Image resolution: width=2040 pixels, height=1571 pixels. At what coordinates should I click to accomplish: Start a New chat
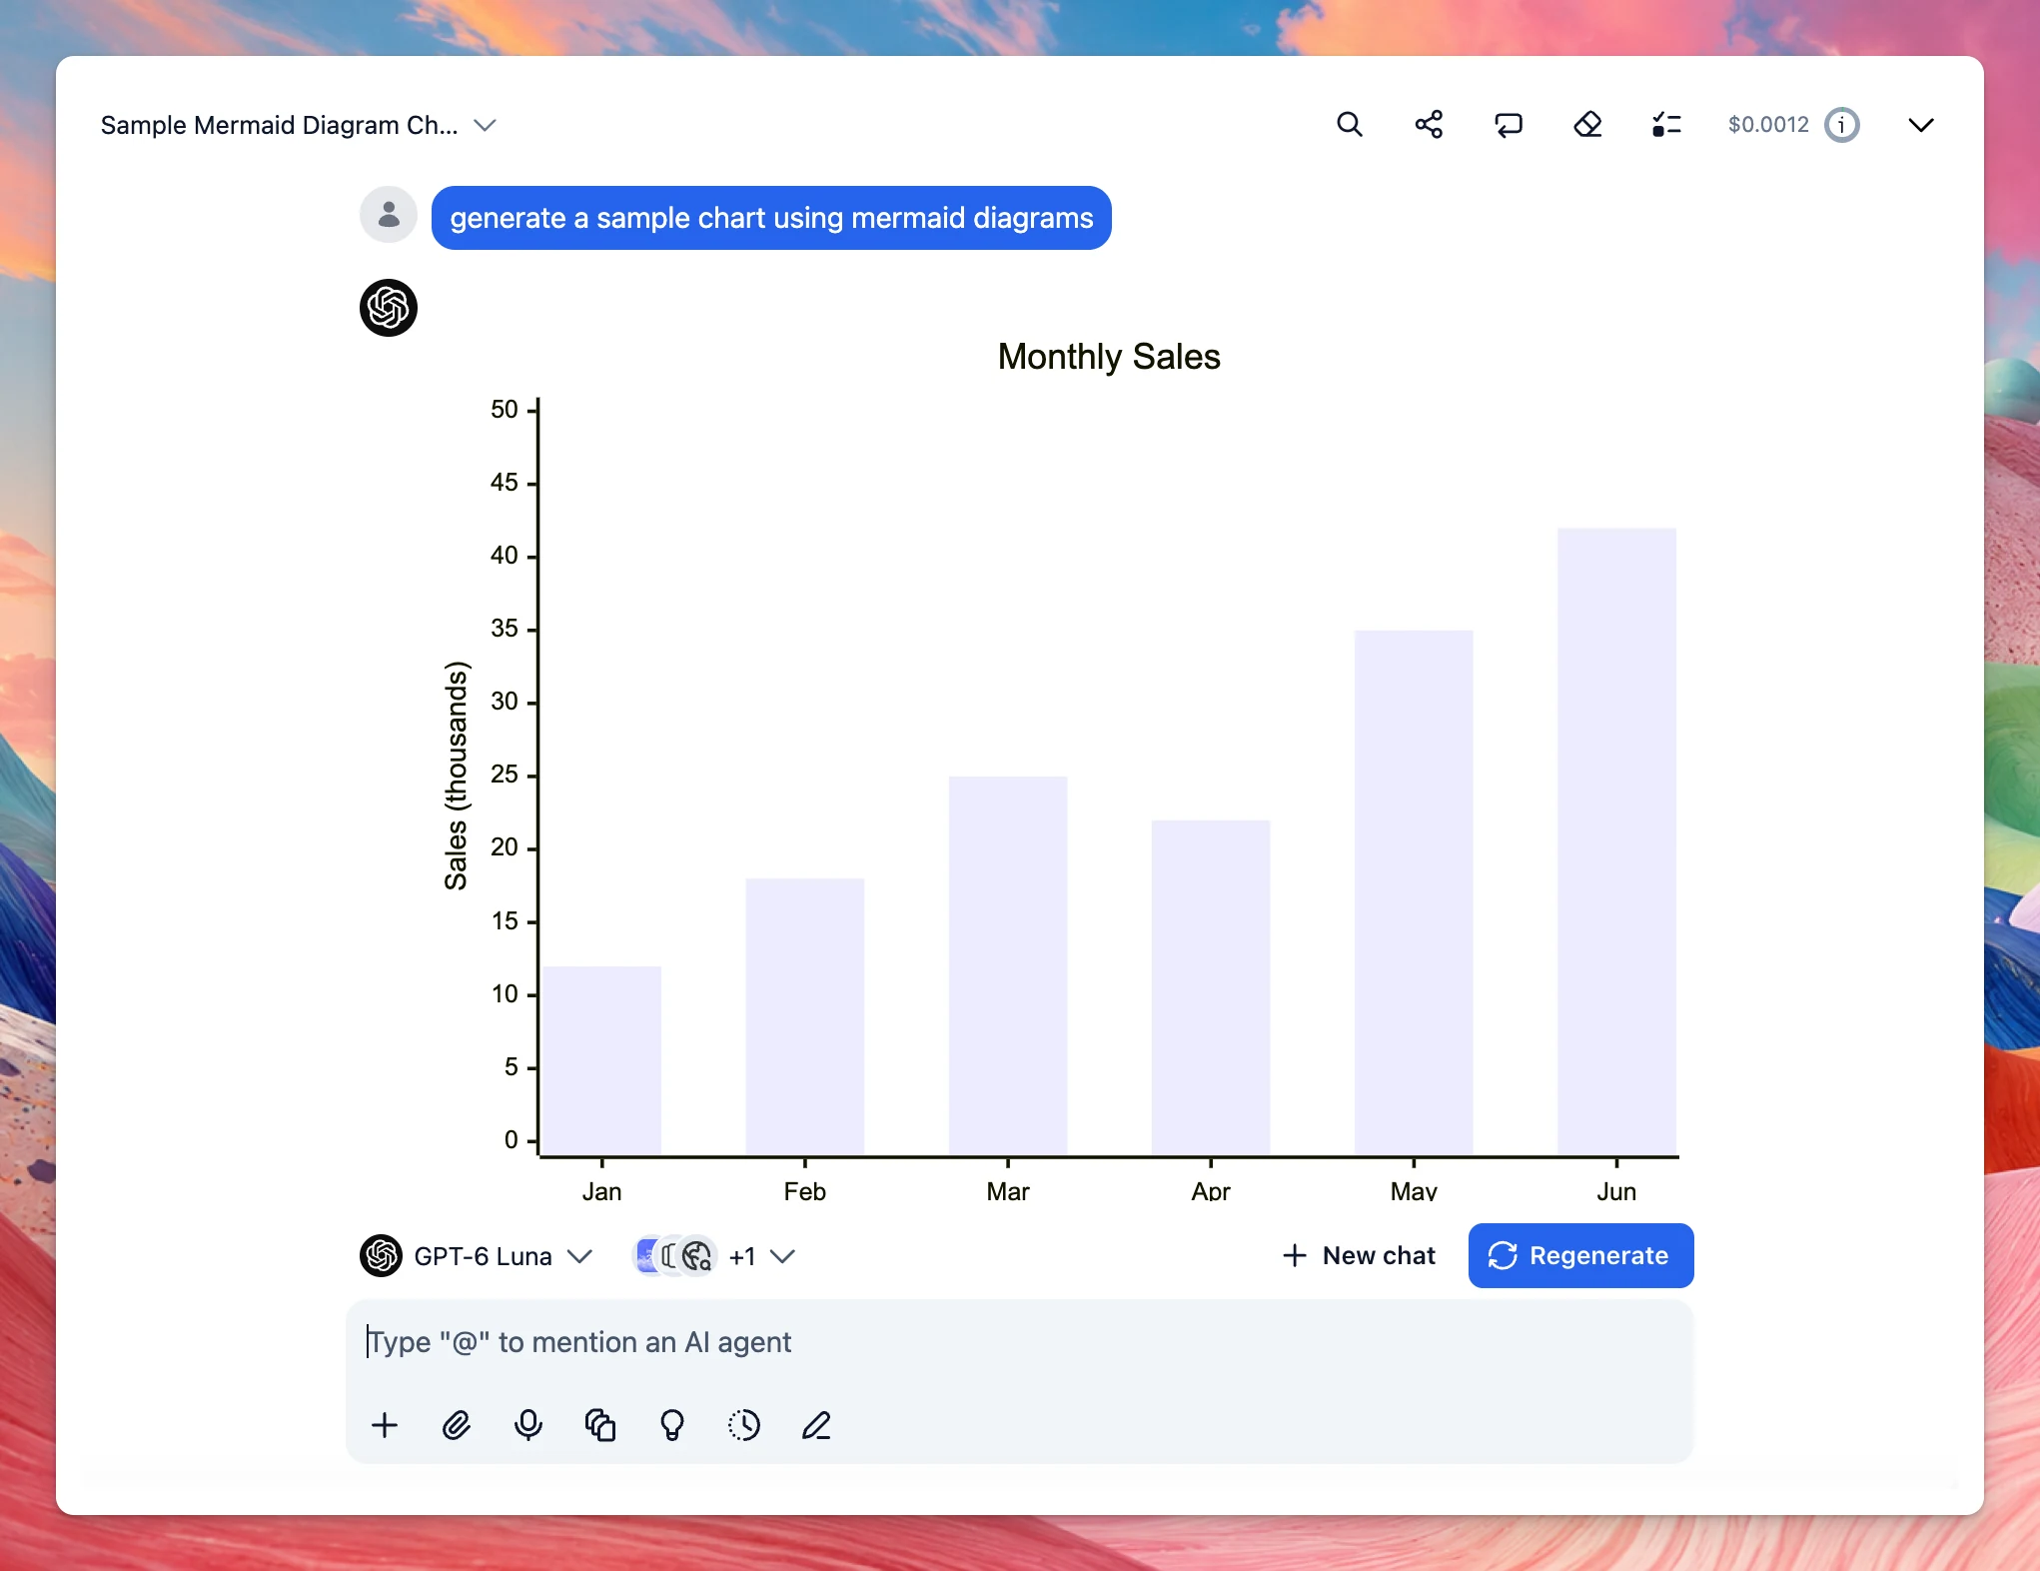pyautogui.click(x=1359, y=1256)
